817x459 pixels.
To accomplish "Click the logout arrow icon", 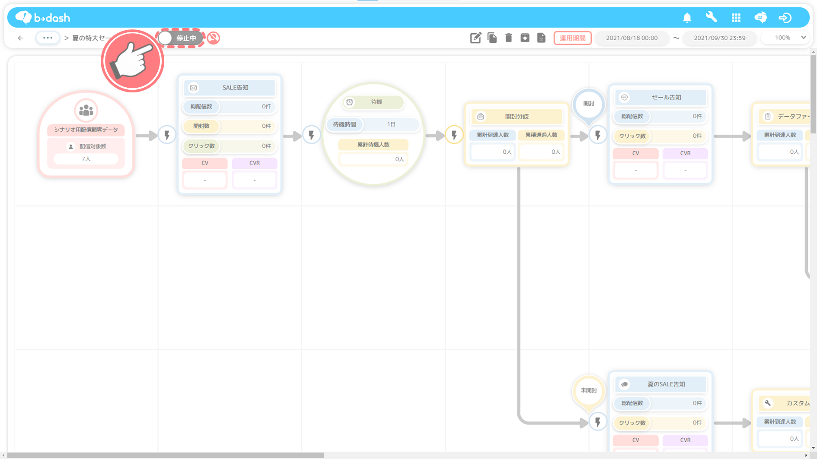I will point(785,18).
